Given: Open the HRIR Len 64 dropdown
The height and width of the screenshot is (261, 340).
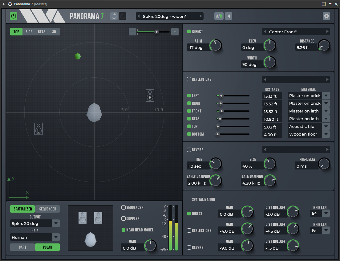Looking at the screenshot, I should coord(326,214).
